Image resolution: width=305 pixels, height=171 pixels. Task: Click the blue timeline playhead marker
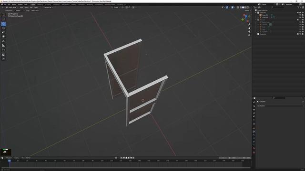click(9, 161)
